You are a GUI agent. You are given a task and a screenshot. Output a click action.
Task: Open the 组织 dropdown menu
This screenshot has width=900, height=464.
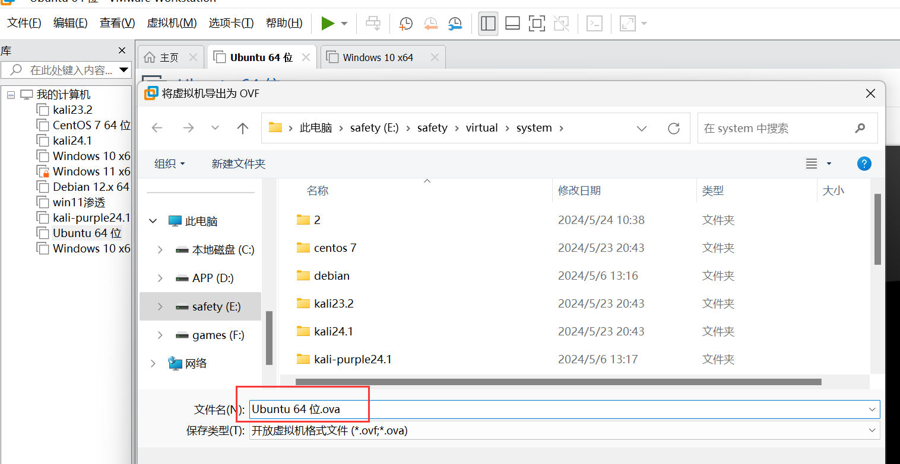point(170,164)
